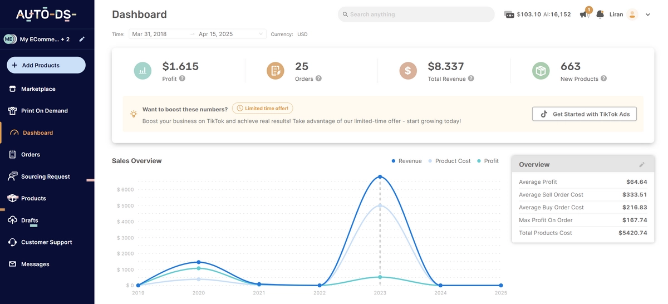This screenshot has width=668, height=304.
Task: Click the $103.10 balance amount
Action: tap(529, 14)
